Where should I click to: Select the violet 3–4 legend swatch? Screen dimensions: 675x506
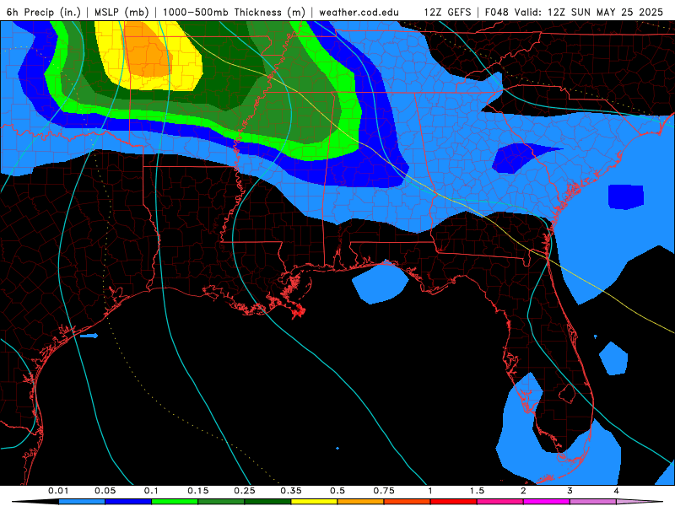click(593, 502)
